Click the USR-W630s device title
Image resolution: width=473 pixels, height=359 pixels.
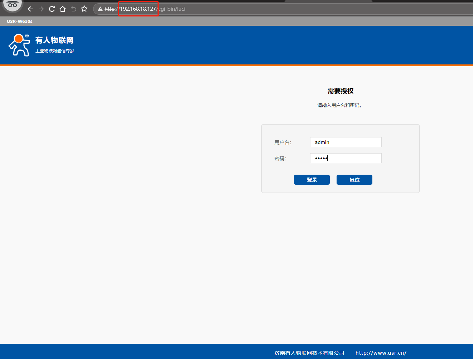20,21
